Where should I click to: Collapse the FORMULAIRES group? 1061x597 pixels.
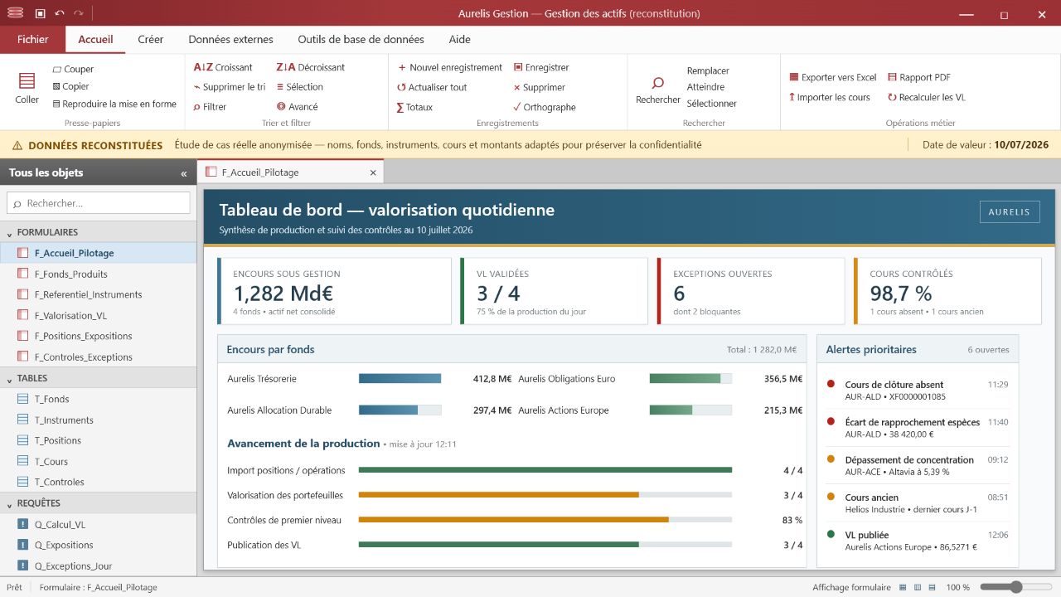tap(98, 232)
